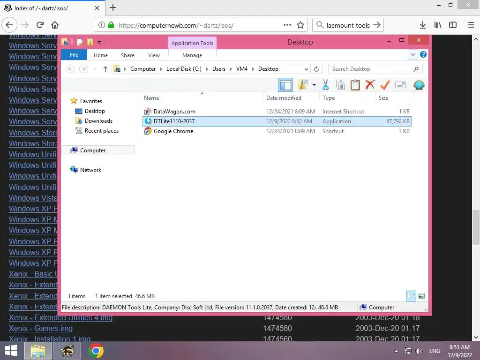Open the Manage ribbon tab

click(x=192, y=55)
